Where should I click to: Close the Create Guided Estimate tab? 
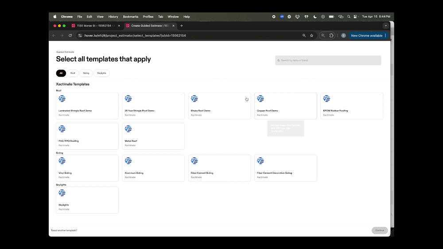point(173,26)
